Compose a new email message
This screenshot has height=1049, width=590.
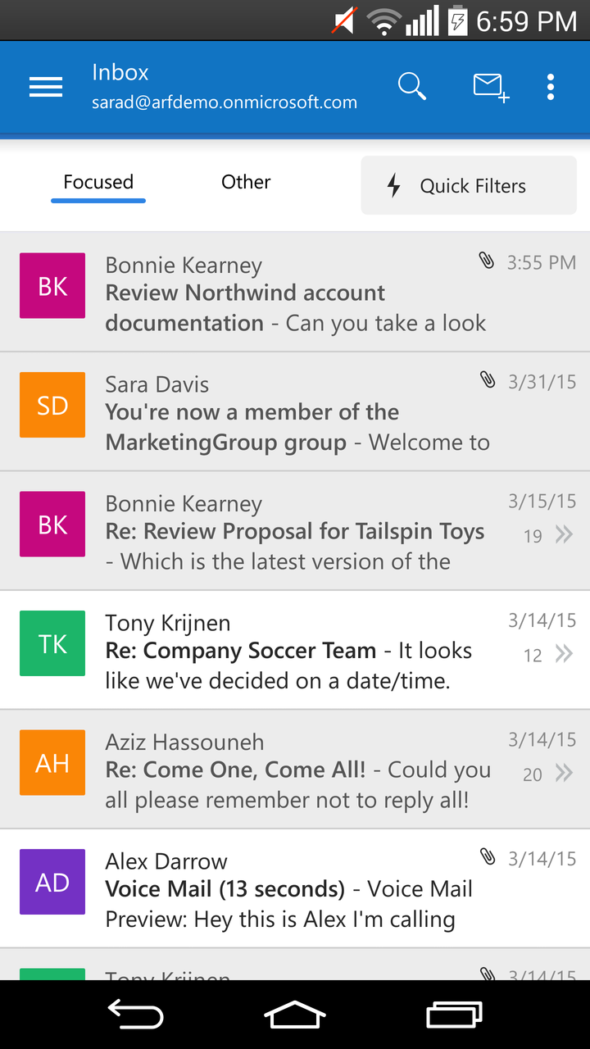[x=490, y=87]
